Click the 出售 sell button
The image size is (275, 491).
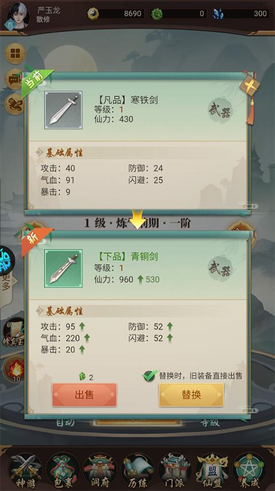point(84,395)
